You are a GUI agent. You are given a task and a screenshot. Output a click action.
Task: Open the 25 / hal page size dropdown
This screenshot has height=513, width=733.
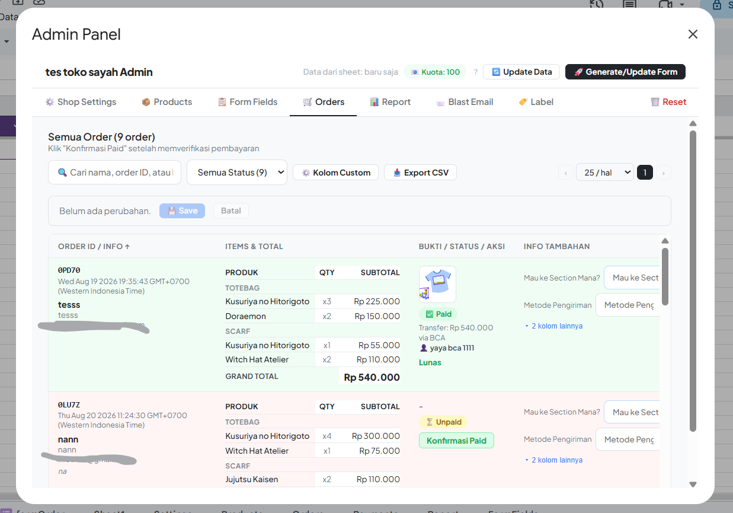[604, 173]
